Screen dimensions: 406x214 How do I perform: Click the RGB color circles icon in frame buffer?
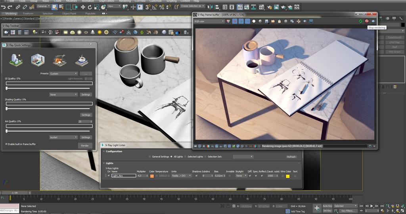228,21
